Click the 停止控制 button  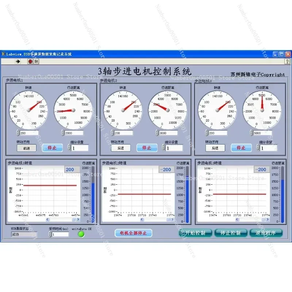point(231,233)
